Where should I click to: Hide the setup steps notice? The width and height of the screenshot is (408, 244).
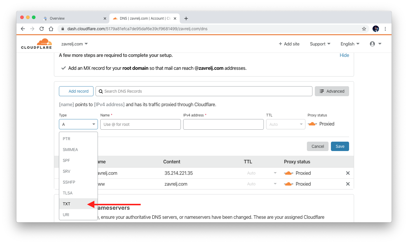coord(344,55)
